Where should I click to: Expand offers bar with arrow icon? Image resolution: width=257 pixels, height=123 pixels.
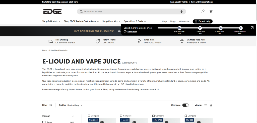pyautogui.click(x=252, y=28)
